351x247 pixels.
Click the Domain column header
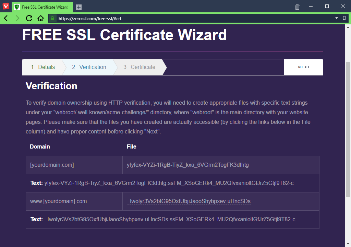(40, 146)
